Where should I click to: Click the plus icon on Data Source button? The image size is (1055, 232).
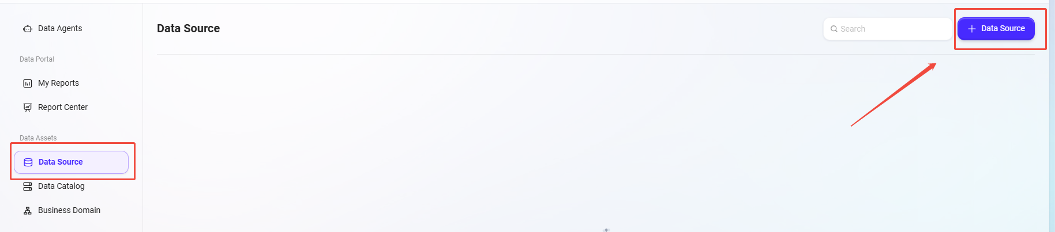tap(972, 29)
